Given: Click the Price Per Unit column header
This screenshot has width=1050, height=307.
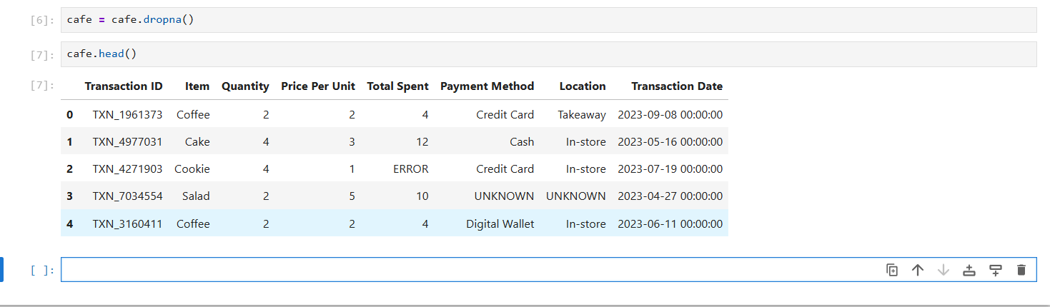Looking at the screenshot, I should click(x=318, y=86).
